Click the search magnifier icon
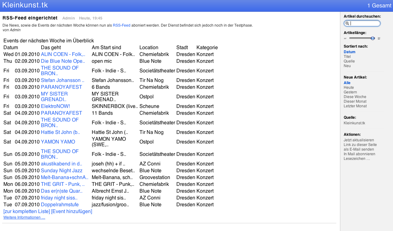393x231 pixels. pos(347,24)
